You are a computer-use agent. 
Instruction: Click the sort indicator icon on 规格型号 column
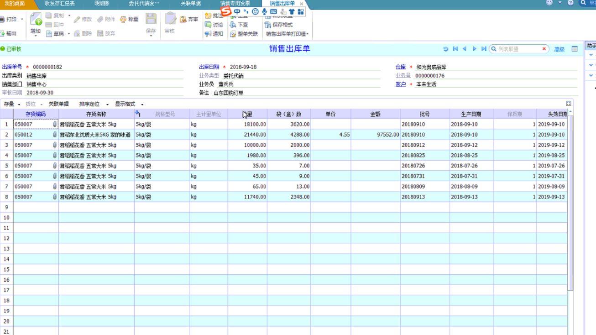(137, 114)
